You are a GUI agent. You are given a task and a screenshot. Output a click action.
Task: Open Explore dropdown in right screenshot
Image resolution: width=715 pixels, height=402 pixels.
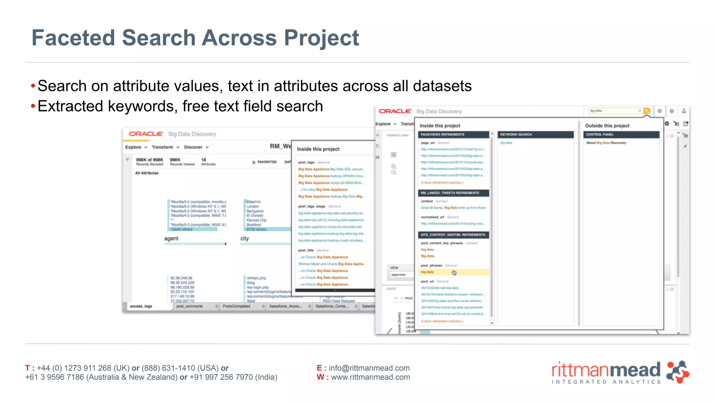(386, 124)
